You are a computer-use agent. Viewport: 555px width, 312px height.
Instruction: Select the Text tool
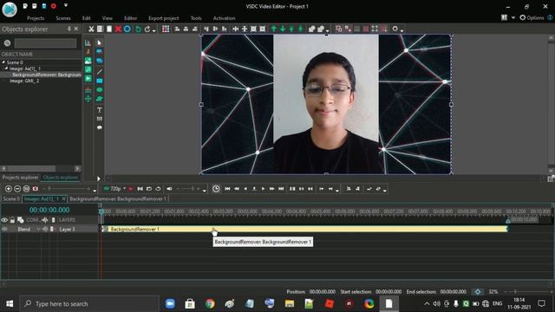[100, 110]
